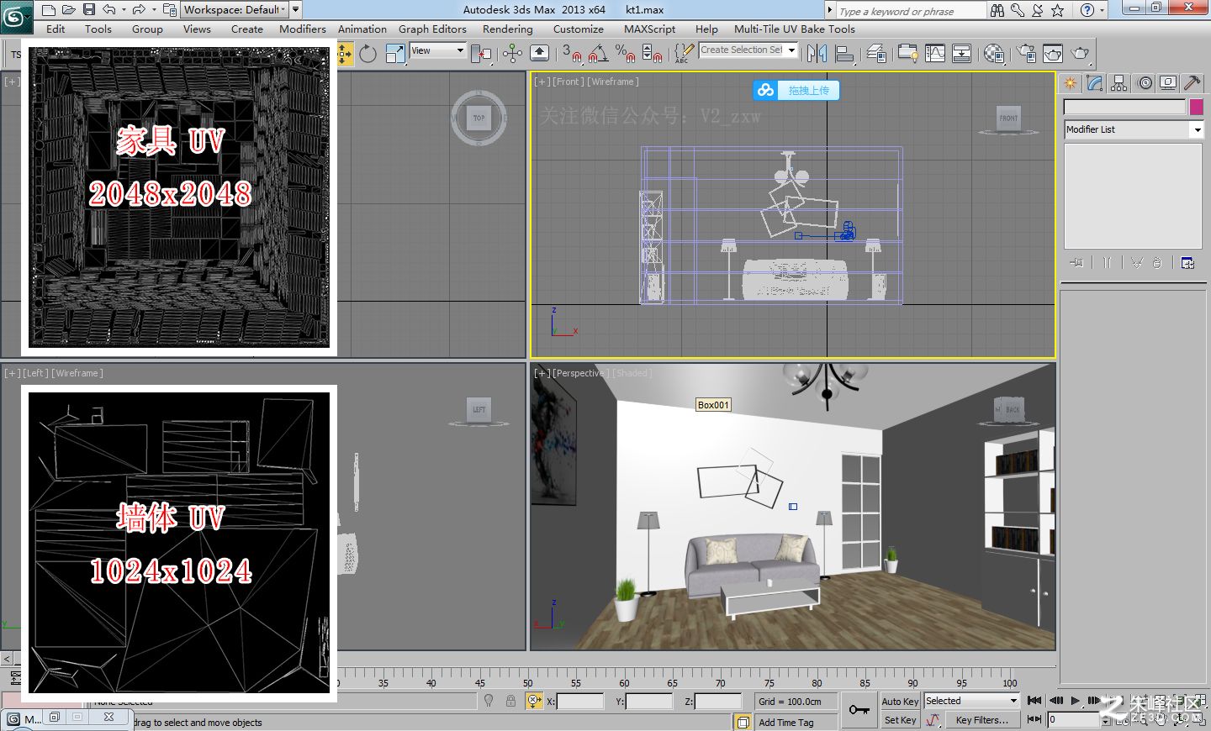Click the X coordinate input field
The height and width of the screenshot is (731, 1211).
580,701
